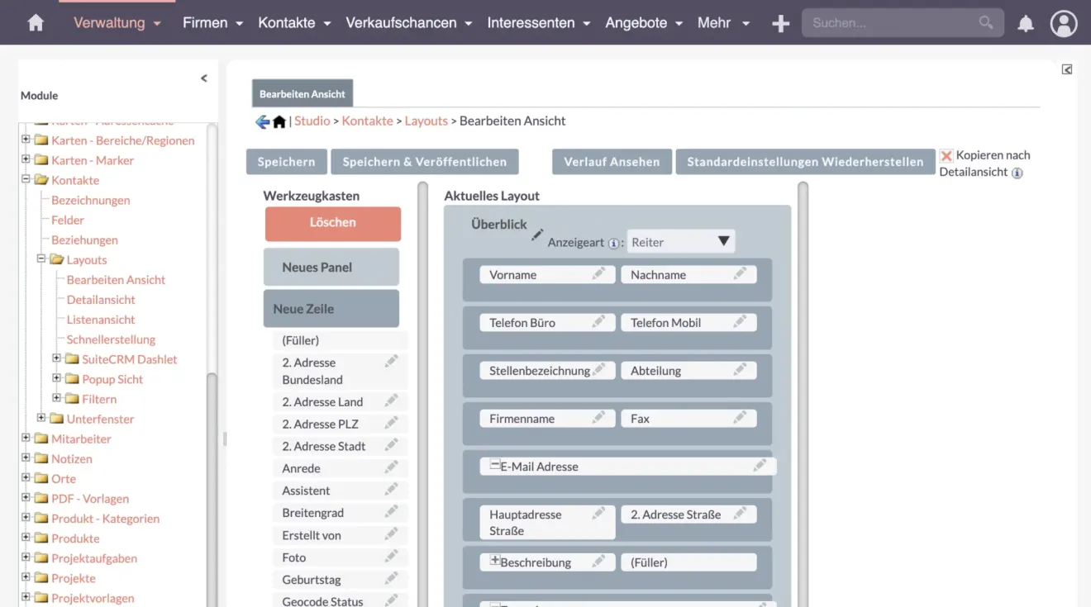
Task: Click the back arrow in the breadcrumb bar
Action: coord(261,120)
